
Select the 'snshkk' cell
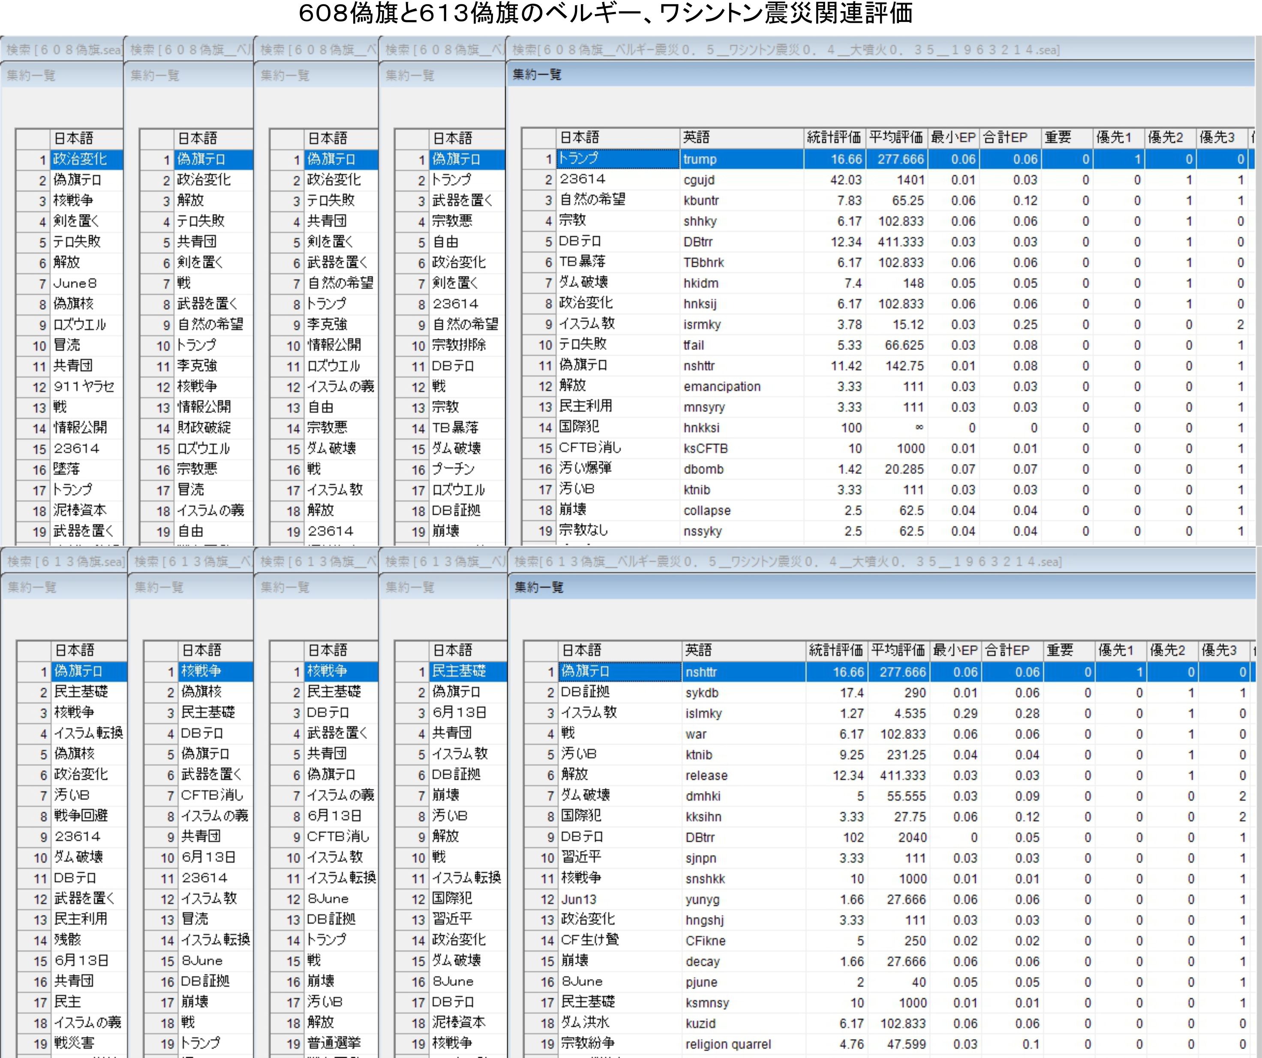pyautogui.click(x=744, y=879)
